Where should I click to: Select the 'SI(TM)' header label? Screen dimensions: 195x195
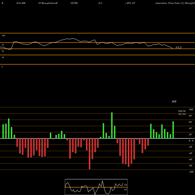(74, 3)
